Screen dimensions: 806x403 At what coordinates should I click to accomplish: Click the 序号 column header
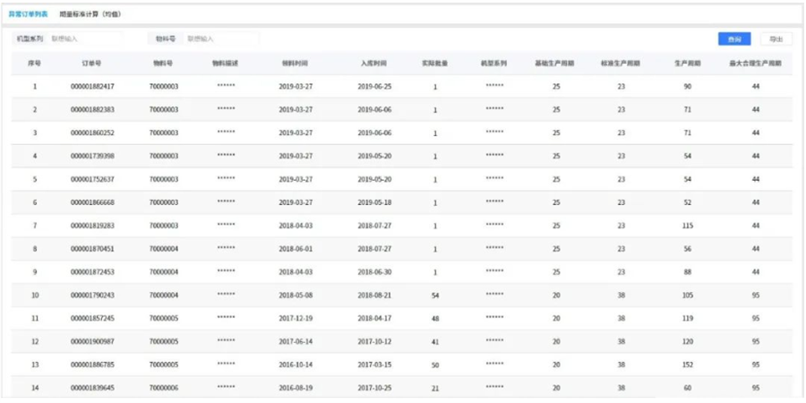35,64
